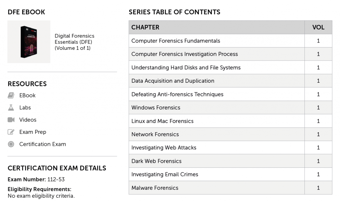
Task: Select the Malware Forensics chapter row
Action: (x=155, y=188)
